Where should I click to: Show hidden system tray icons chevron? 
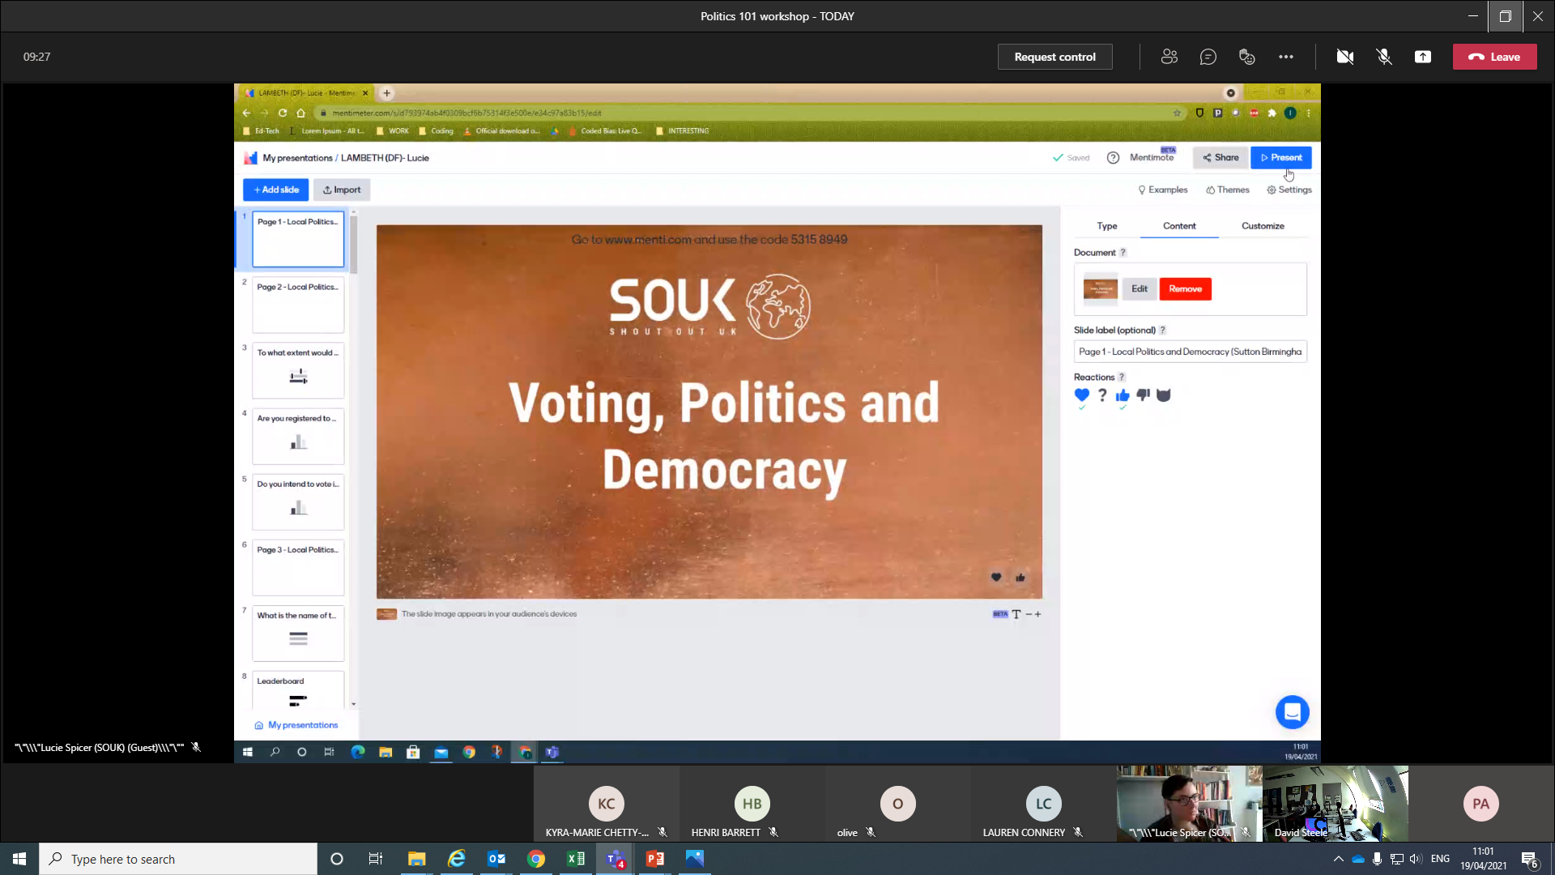click(1338, 859)
